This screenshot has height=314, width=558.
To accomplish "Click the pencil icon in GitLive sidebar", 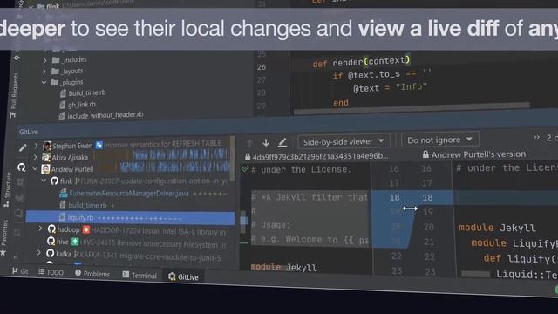I will (23, 147).
